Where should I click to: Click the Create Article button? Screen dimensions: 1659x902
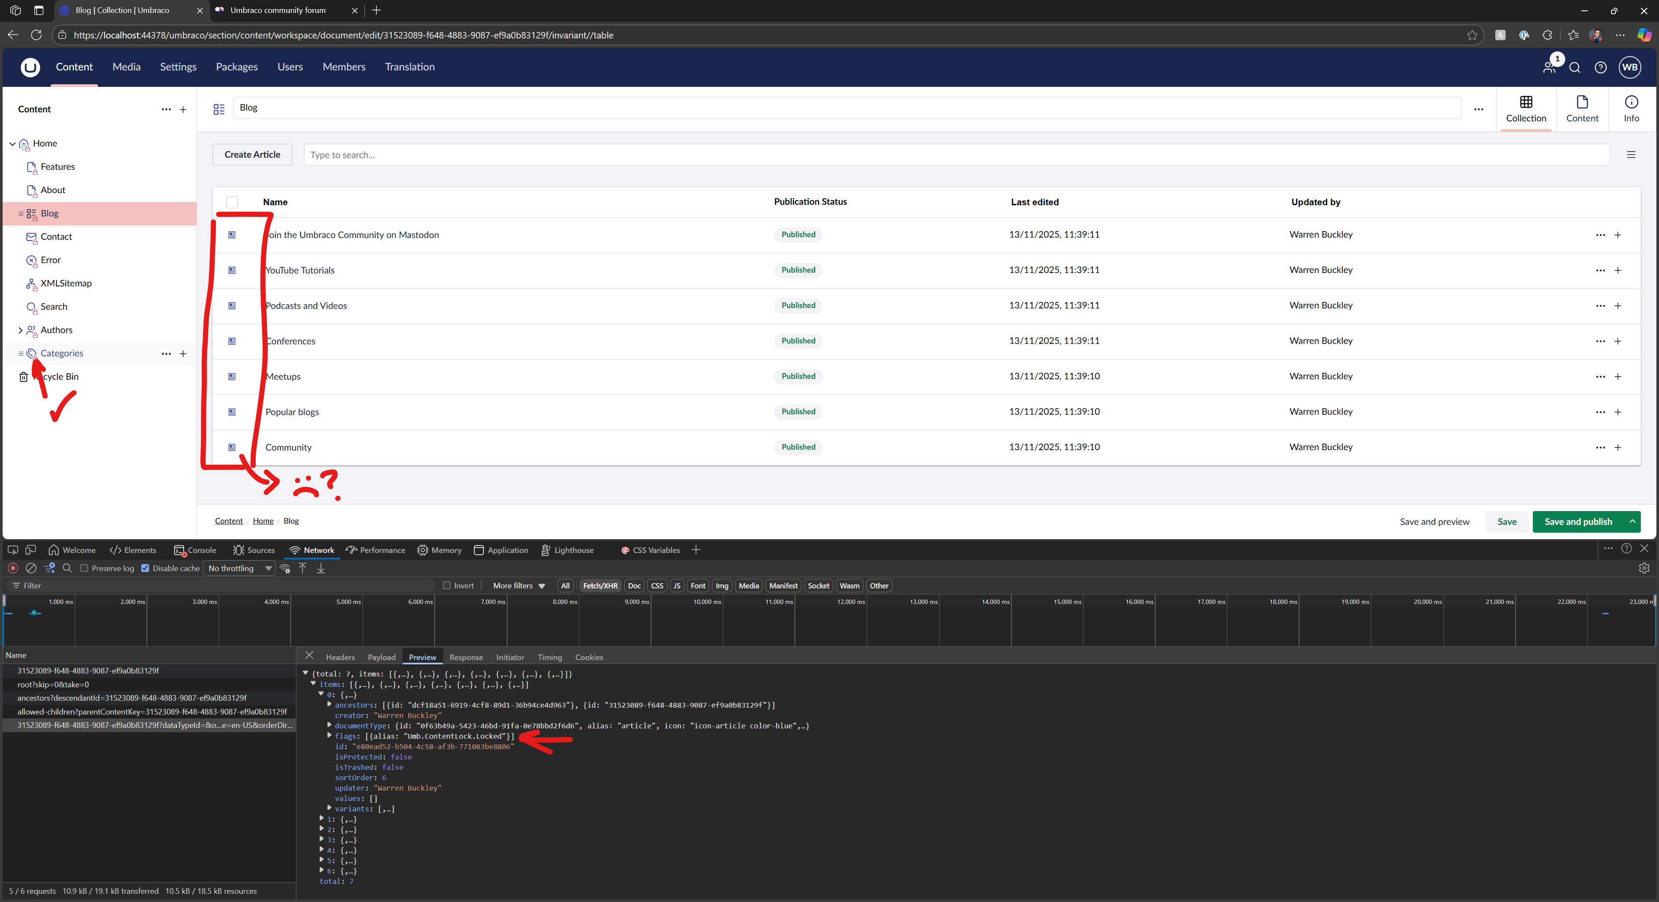(252, 155)
